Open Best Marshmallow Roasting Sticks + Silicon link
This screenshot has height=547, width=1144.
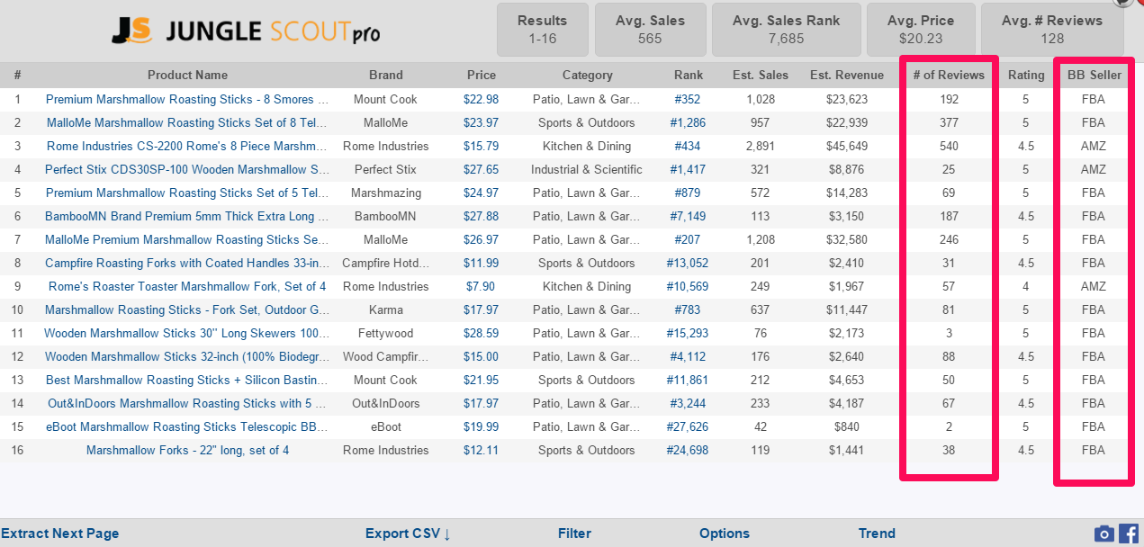tap(187, 380)
